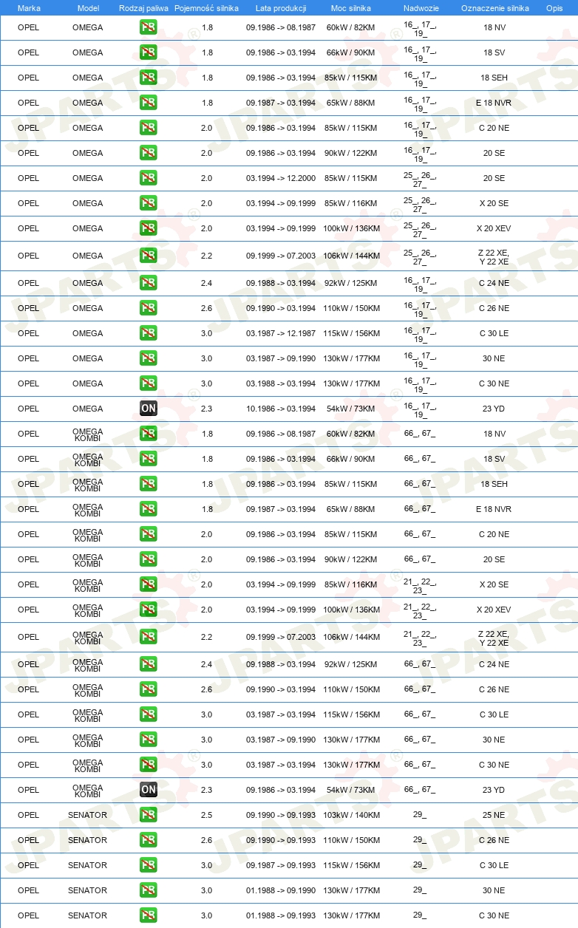Image resolution: width=578 pixels, height=928 pixels.
Task: Select the '25 NE' engine code cell
Action: [494, 815]
